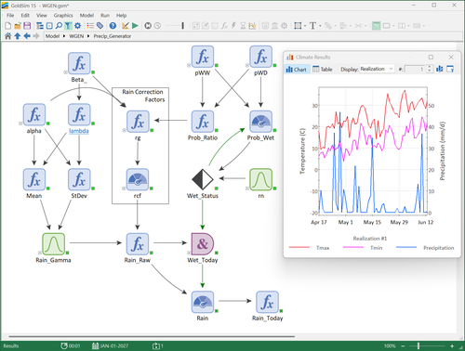Image resolution: width=465 pixels, height=351 pixels.
Task: Go to home container icon
Action: [x=8, y=36]
